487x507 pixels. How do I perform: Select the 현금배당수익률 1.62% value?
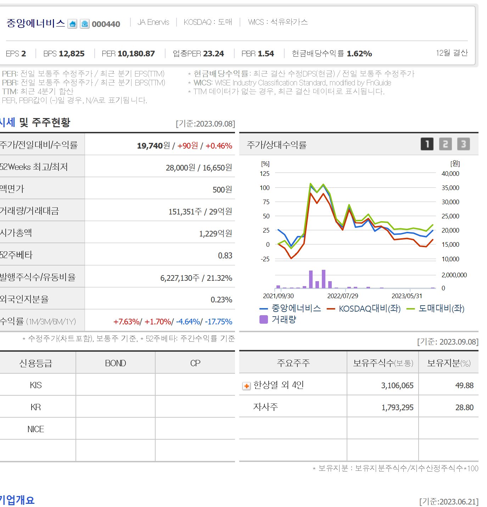click(x=332, y=54)
